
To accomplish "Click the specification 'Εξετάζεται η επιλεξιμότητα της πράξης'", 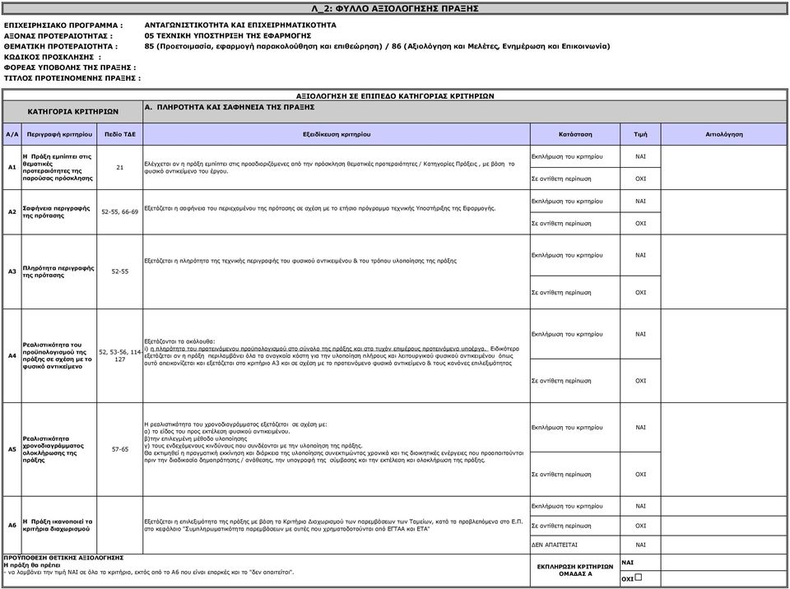I will click(x=333, y=525).
